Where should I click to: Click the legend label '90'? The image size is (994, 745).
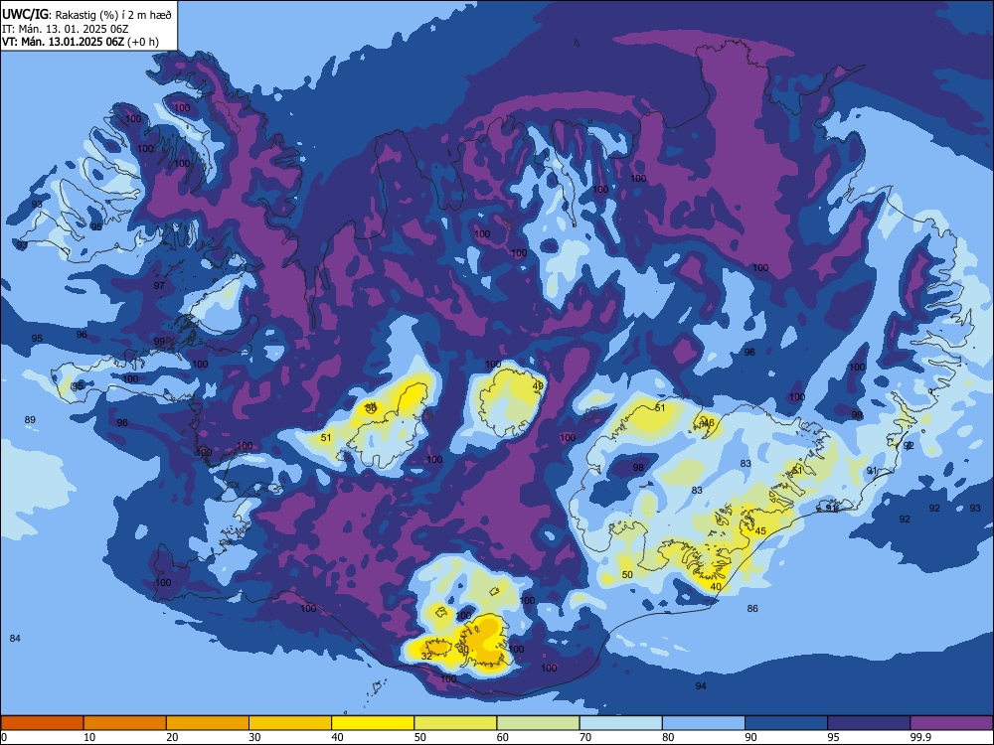(750, 737)
